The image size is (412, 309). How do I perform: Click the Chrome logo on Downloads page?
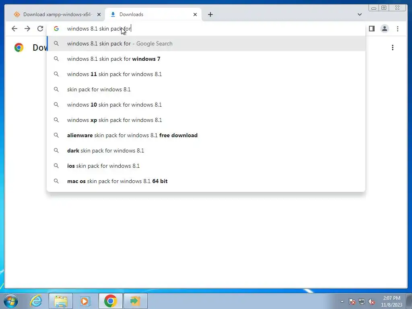pyautogui.click(x=19, y=47)
